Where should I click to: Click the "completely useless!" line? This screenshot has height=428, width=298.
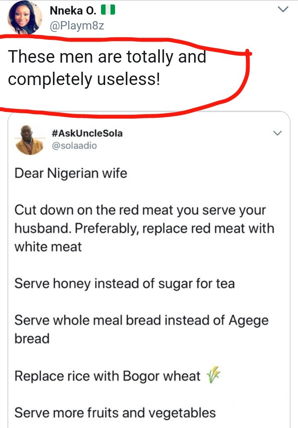coord(84,78)
